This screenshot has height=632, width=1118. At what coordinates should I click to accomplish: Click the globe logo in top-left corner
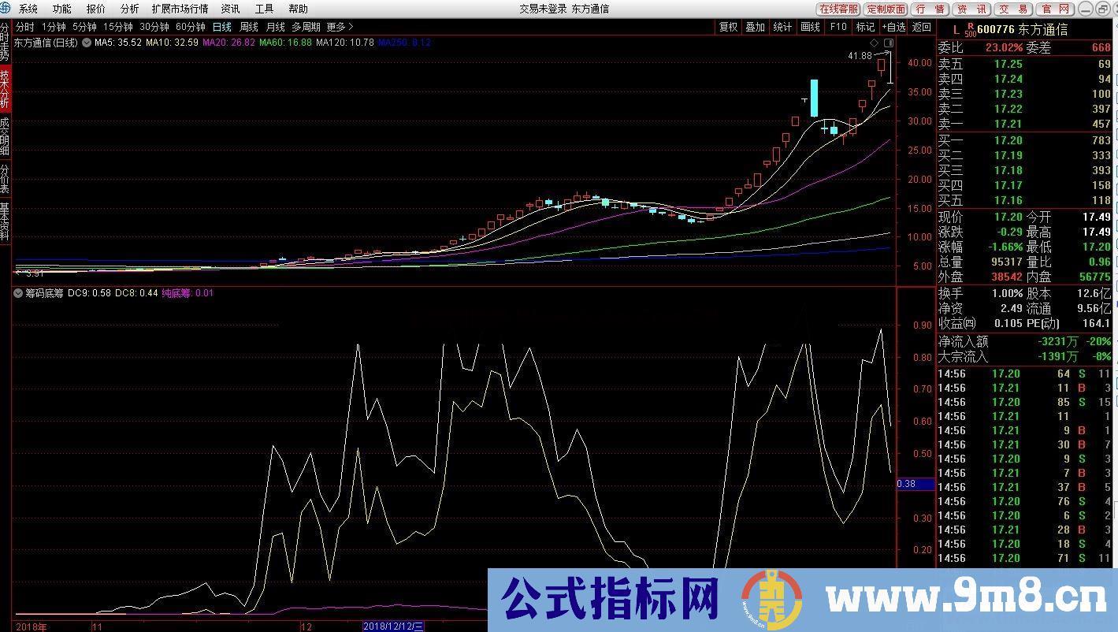(x=6, y=9)
